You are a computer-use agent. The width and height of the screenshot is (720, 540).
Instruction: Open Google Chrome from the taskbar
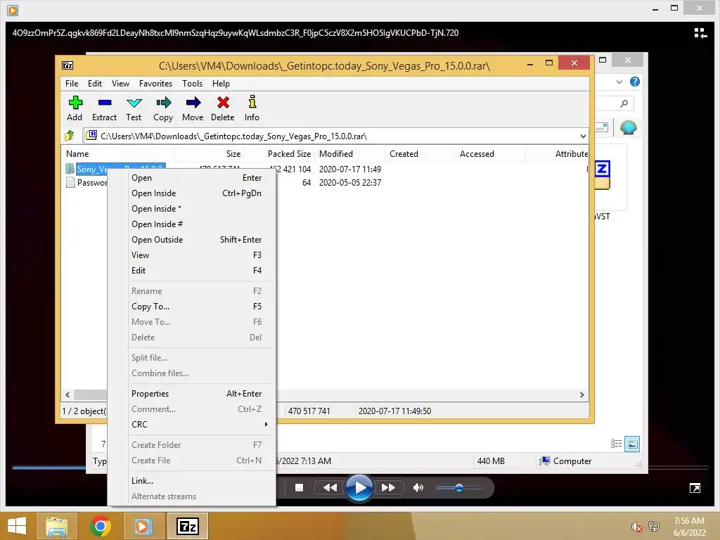(x=100, y=526)
